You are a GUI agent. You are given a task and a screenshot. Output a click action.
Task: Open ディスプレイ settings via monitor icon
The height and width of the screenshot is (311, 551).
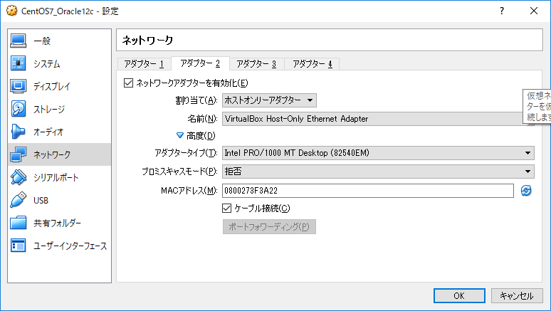[19, 87]
